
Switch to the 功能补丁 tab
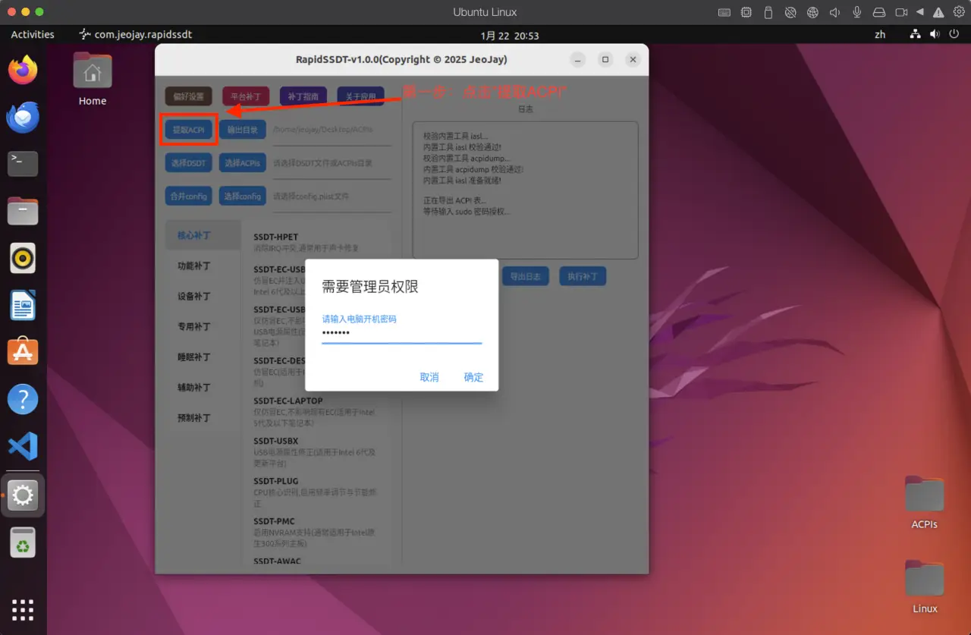click(194, 266)
